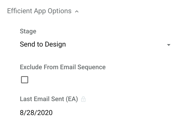Viewport: 182px width, 123px height.
Task: Click the word Design in the Stage value
Action: [55, 45]
